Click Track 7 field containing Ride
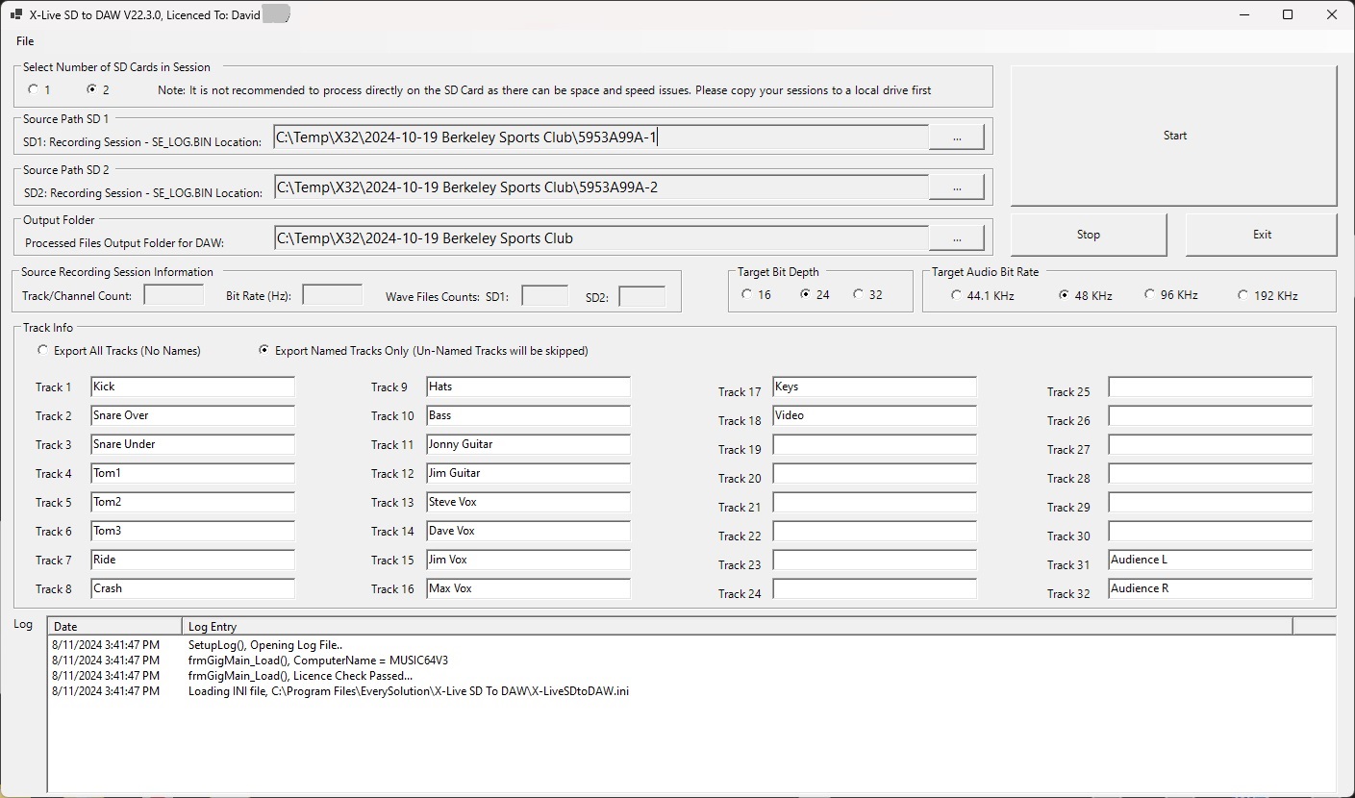The height and width of the screenshot is (798, 1355). click(x=192, y=560)
